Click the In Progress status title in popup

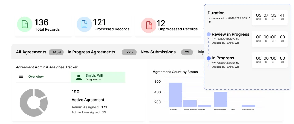tap(223, 58)
